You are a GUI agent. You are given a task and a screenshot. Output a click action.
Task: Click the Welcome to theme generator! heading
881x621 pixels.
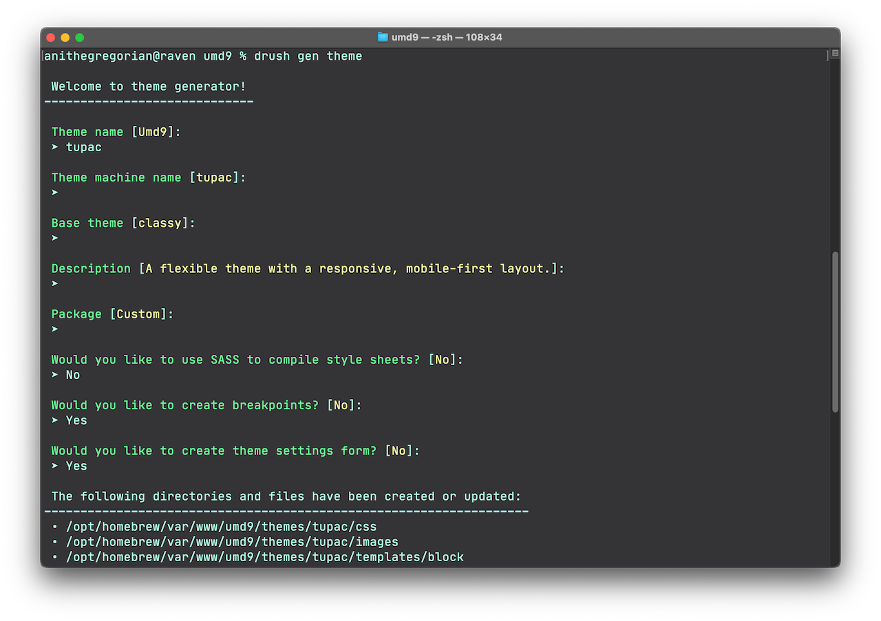(x=149, y=86)
